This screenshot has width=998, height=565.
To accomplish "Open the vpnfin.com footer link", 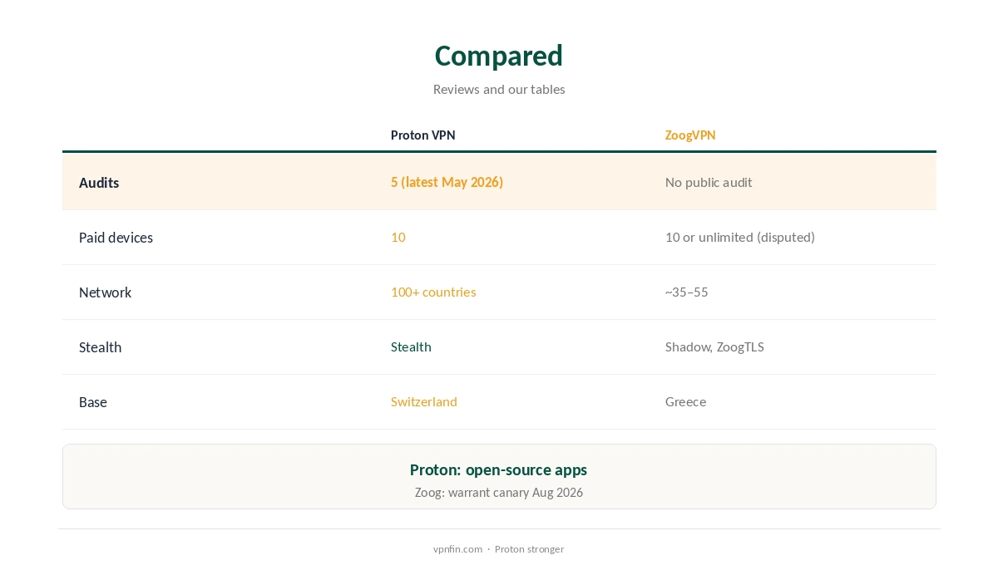I will point(457,549).
